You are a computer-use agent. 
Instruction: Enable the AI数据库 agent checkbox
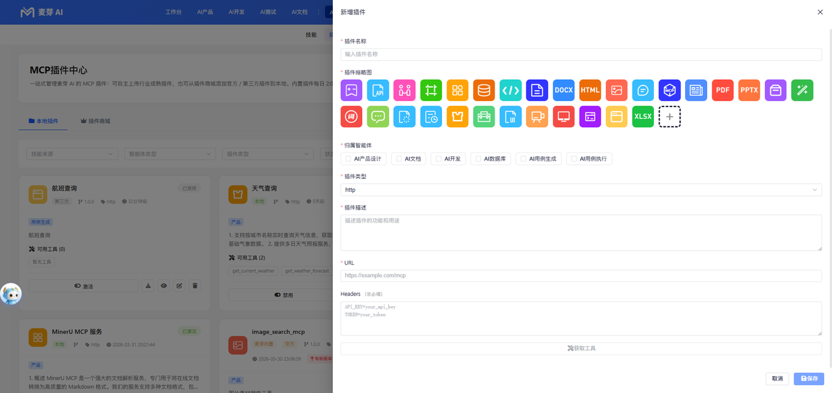click(478, 159)
